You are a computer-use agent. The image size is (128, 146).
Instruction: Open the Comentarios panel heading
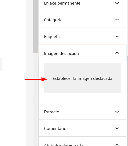click(56, 129)
